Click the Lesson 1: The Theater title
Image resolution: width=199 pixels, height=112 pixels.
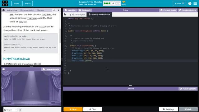coord(90,2)
